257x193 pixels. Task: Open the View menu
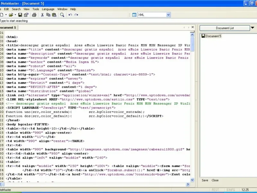point(26,9)
